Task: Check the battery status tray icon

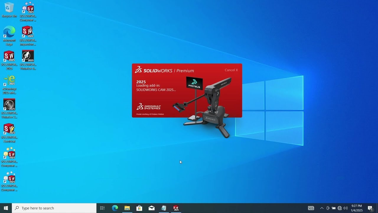Action: pyautogui.click(x=334, y=208)
